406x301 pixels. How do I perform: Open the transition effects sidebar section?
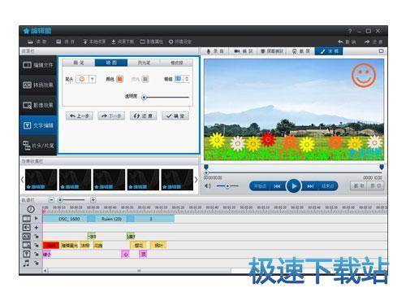(38, 85)
